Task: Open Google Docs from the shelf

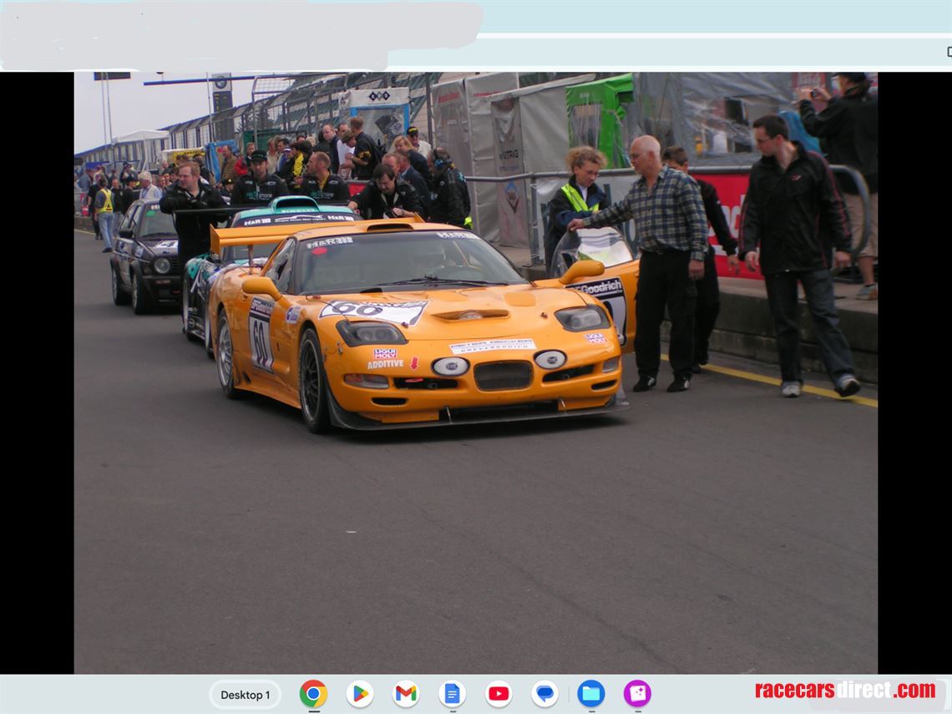Action: click(453, 694)
